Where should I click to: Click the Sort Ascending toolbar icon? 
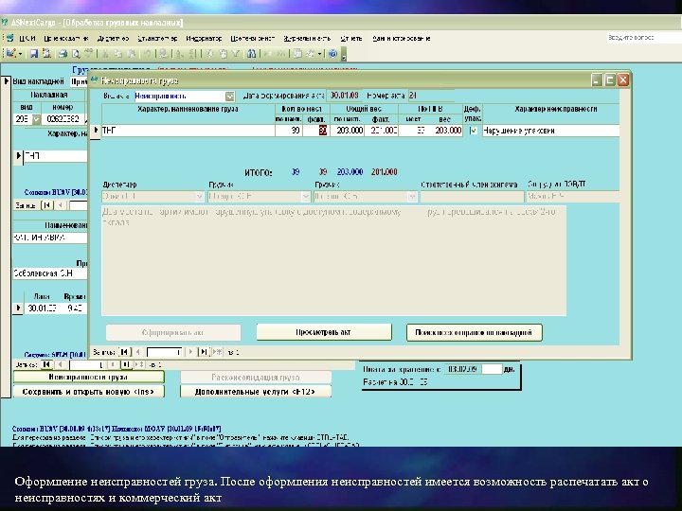[x=180, y=53]
